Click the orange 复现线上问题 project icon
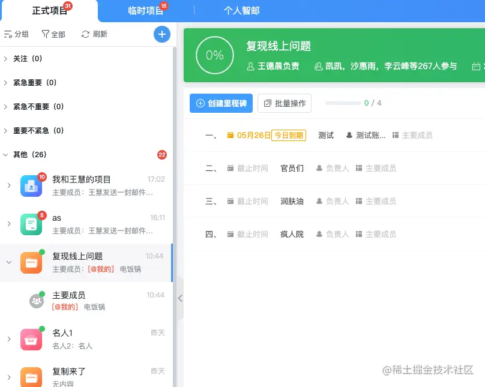The height and width of the screenshot is (387, 485). [x=31, y=262]
